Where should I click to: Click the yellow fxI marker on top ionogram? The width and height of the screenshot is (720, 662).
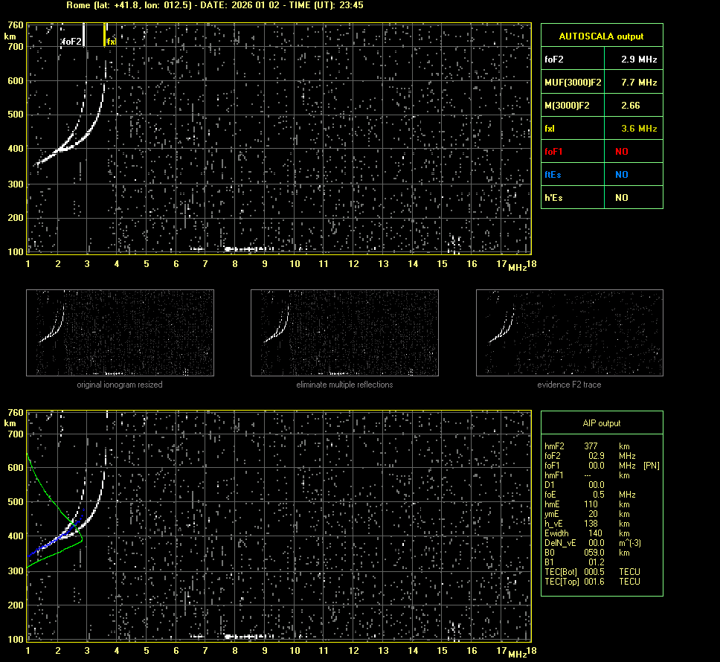pos(105,35)
